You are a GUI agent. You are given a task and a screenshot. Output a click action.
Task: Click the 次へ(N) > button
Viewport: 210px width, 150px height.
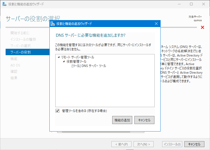[143, 144]
